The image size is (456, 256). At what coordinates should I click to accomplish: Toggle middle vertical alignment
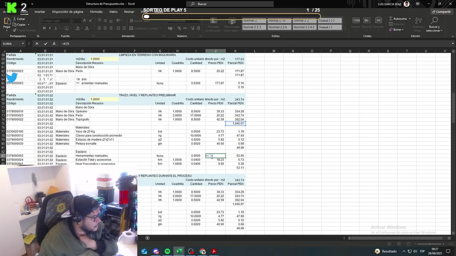coord(106,21)
